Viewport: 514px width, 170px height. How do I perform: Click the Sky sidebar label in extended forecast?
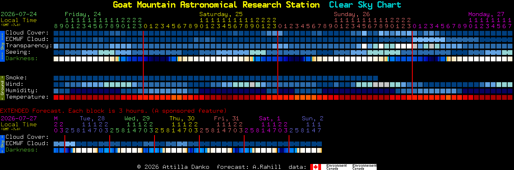(x=2, y=144)
